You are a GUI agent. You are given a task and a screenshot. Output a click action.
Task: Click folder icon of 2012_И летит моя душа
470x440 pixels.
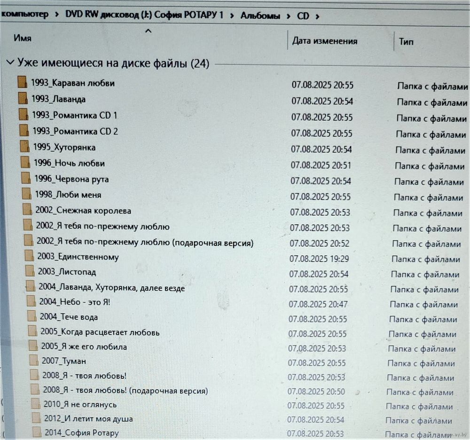pos(36,418)
